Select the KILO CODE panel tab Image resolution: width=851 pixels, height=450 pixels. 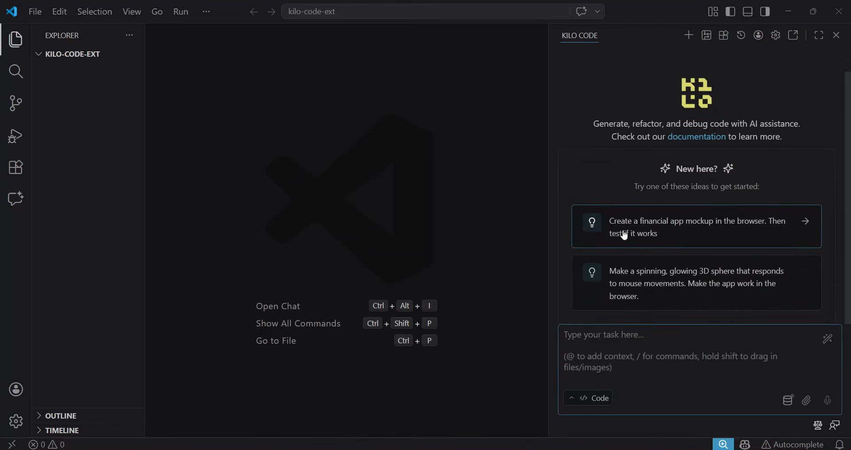tap(580, 35)
